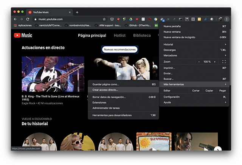Viewport: 242px width, 165px height.
Task: Close the YouTube Music tab
Action: [70, 12]
